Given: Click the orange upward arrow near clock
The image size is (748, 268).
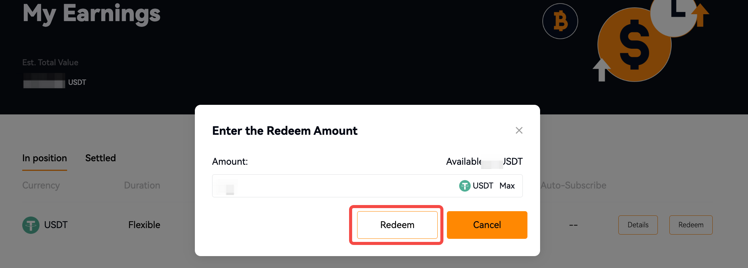Looking at the screenshot, I should click(x=700, y=15).
